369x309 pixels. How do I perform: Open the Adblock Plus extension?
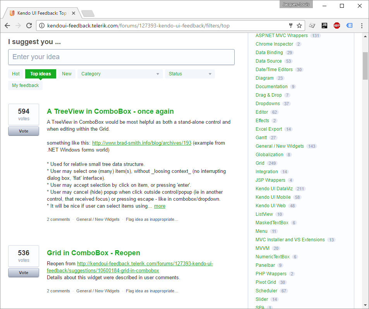point(337,26)
